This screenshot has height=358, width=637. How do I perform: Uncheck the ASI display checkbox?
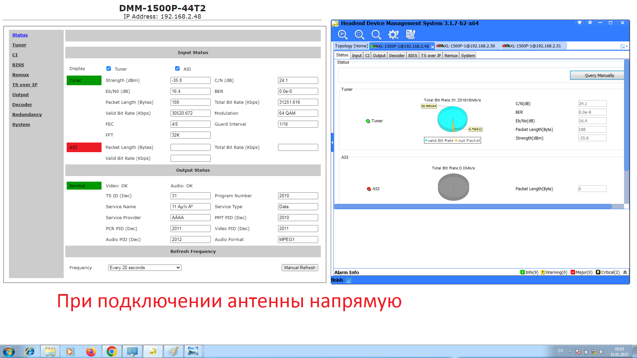pyautogui.click(x=177, y=69)
